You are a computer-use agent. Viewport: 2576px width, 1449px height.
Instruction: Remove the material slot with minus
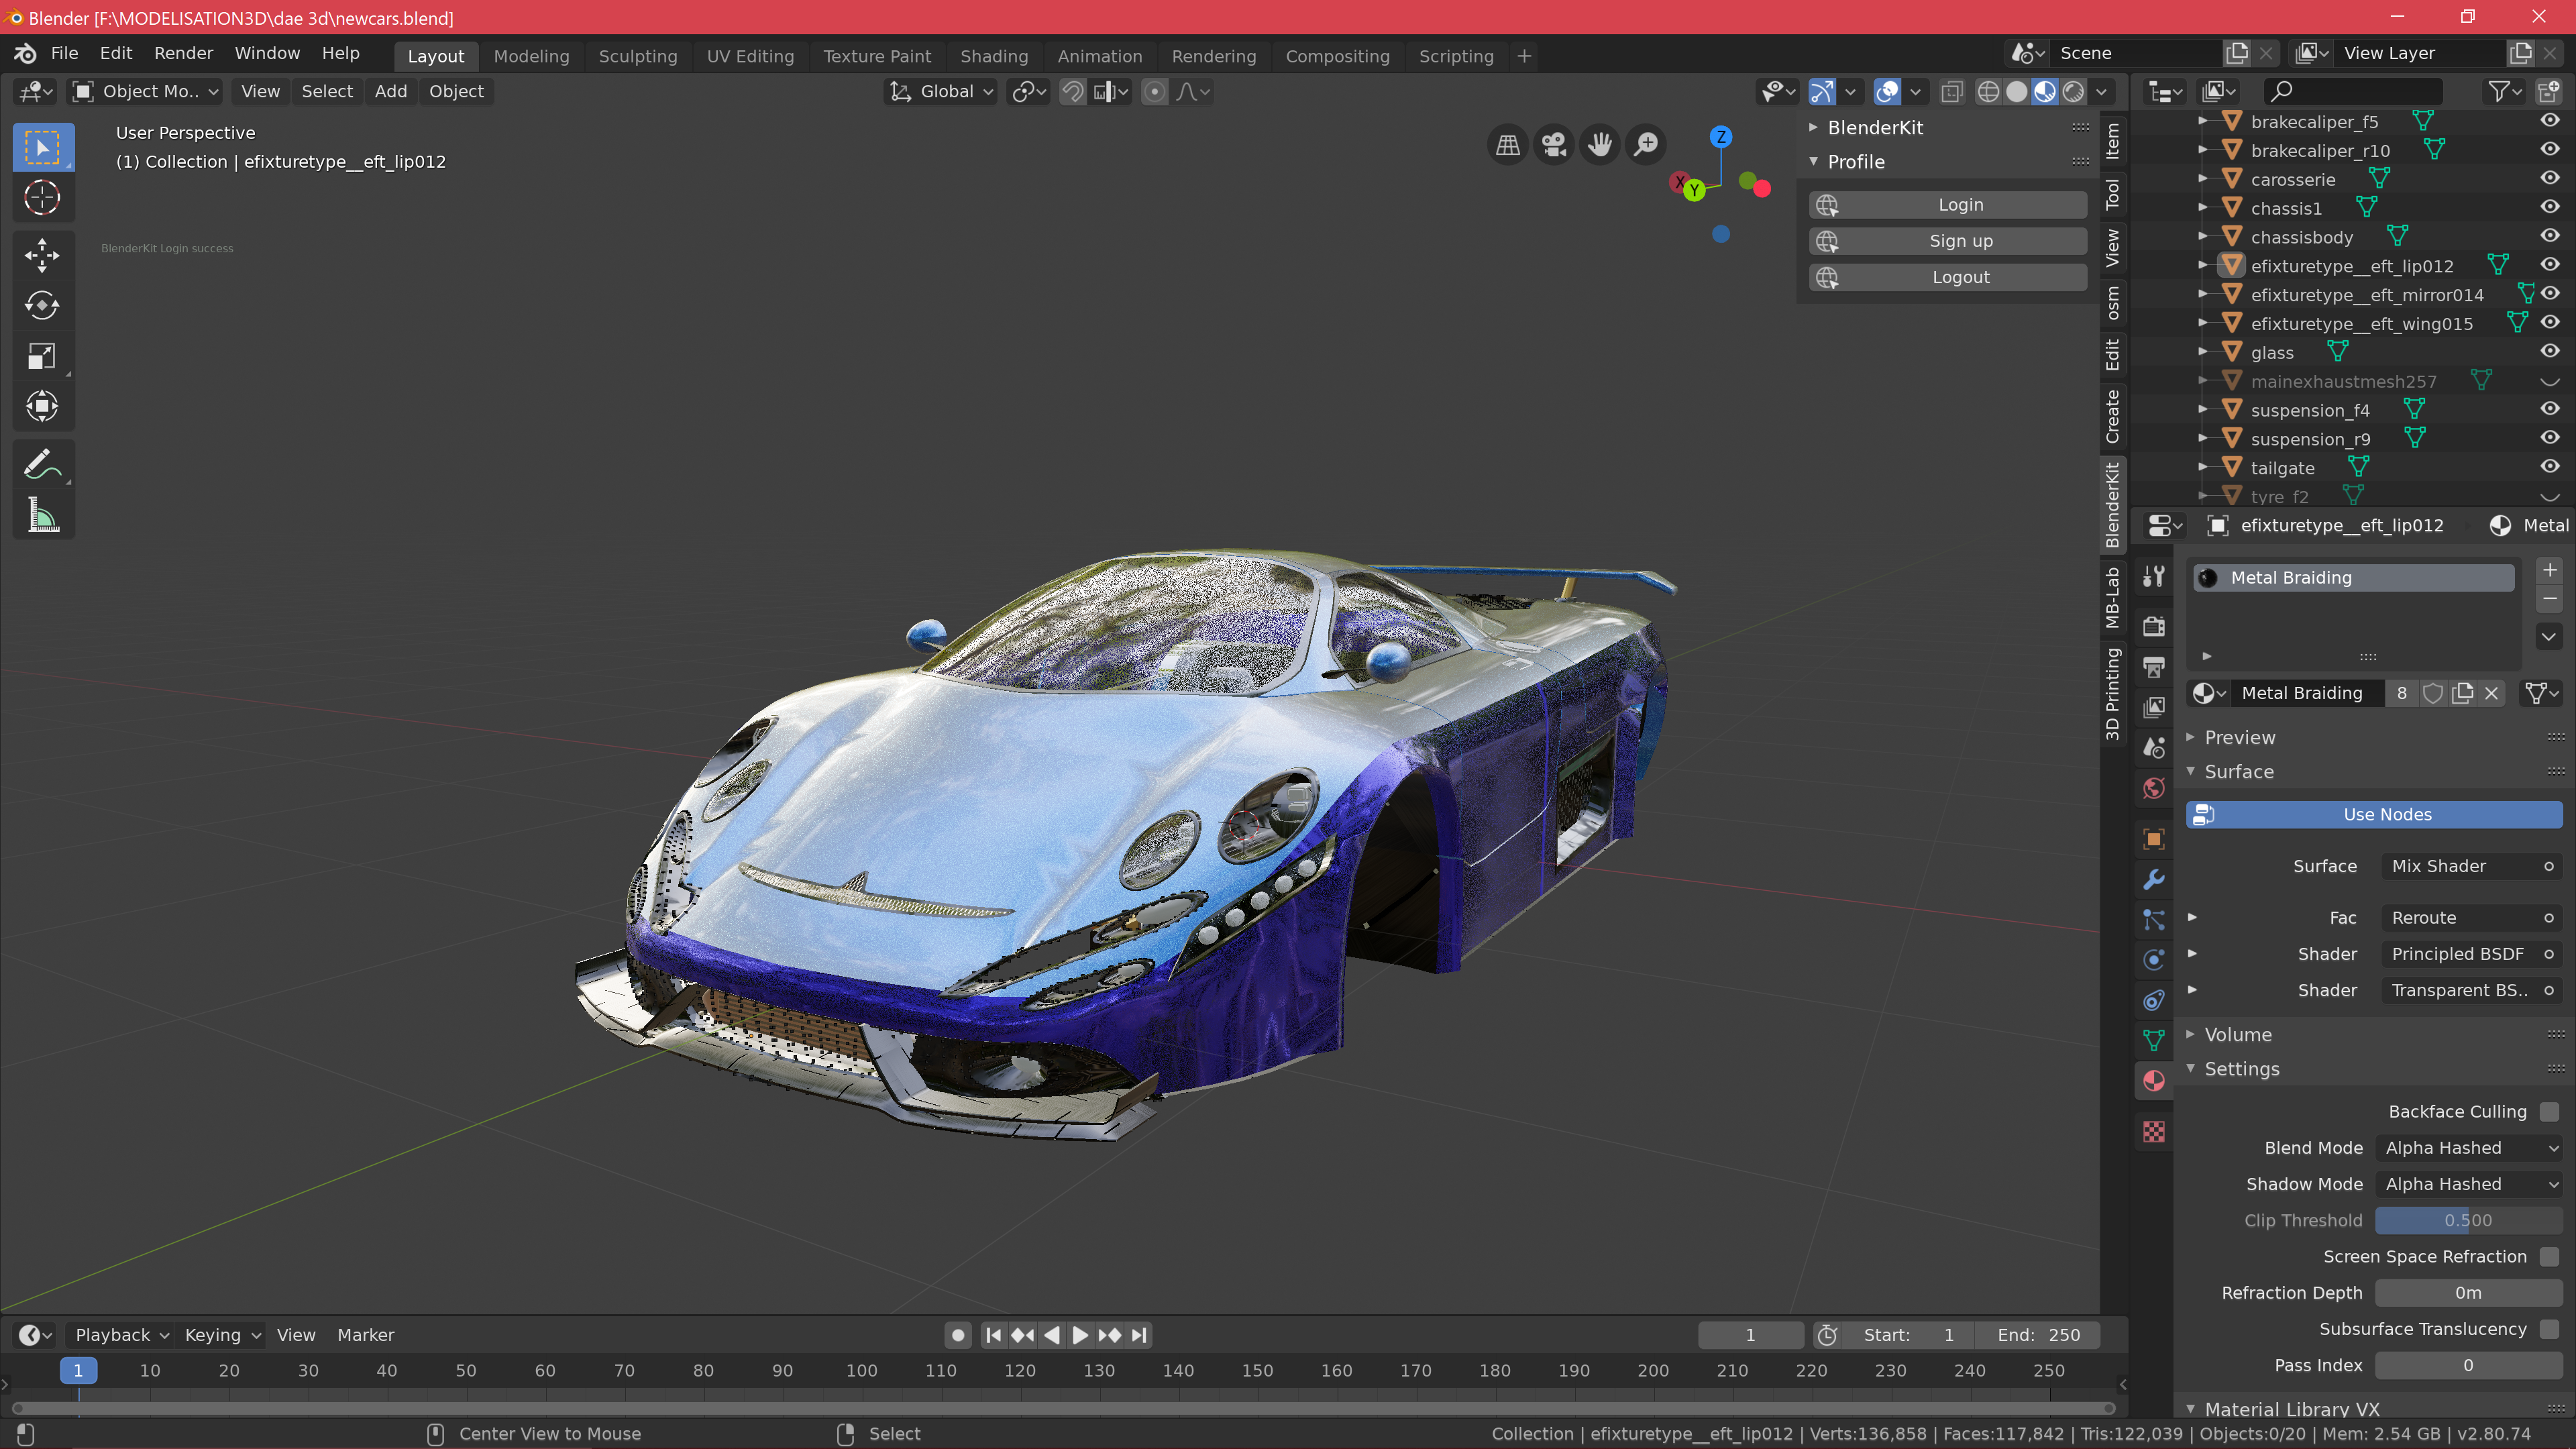pyautogui.click(x=2549, y=599)
